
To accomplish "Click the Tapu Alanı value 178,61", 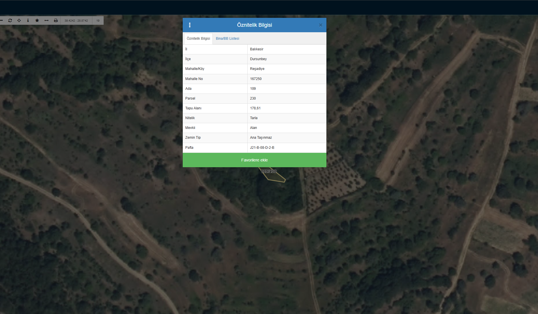I will click(255, 108).
